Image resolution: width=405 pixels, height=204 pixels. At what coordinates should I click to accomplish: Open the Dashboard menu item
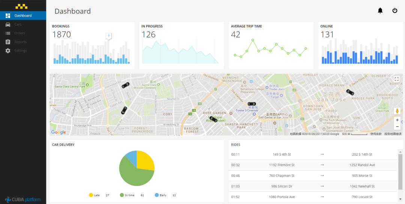(23, 16)
